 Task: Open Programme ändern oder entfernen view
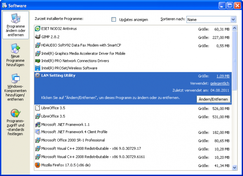[15, 25]
